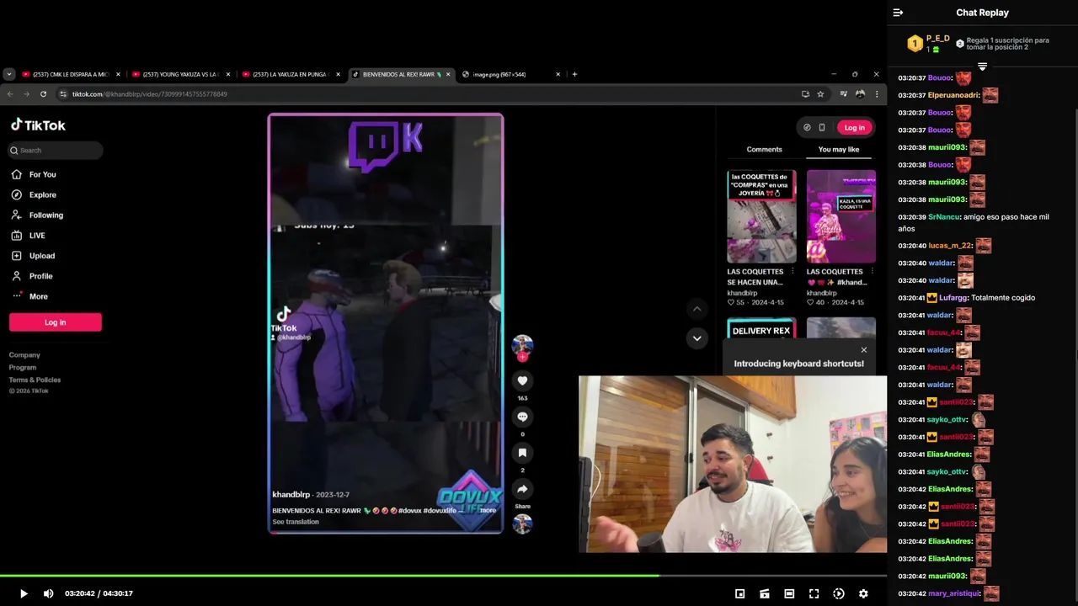Go to next video with down chevron

tap(696, 338)
